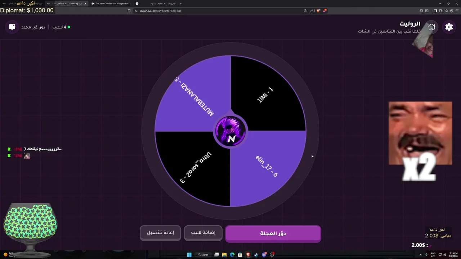Show hidden system tray icons

coord(421,255)
